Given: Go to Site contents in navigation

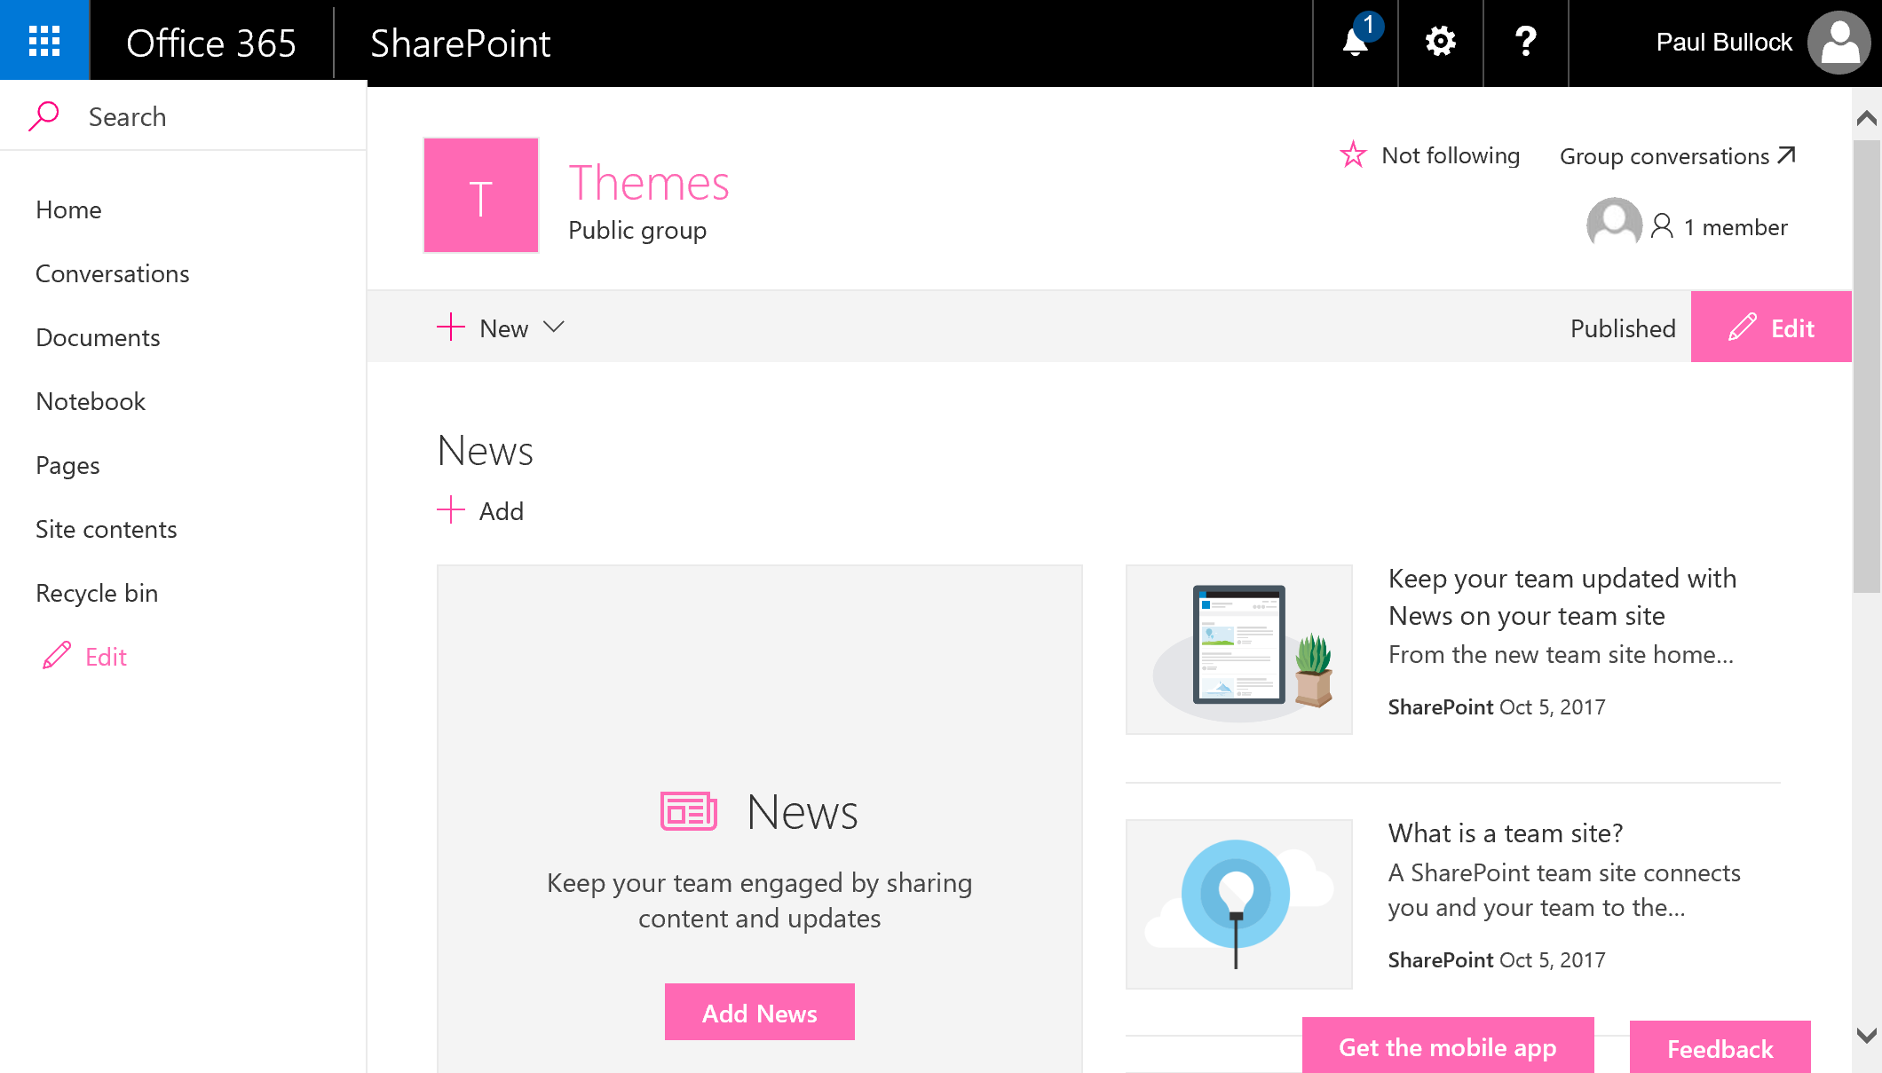Looking at the screenshot, I should coord(106,529).
